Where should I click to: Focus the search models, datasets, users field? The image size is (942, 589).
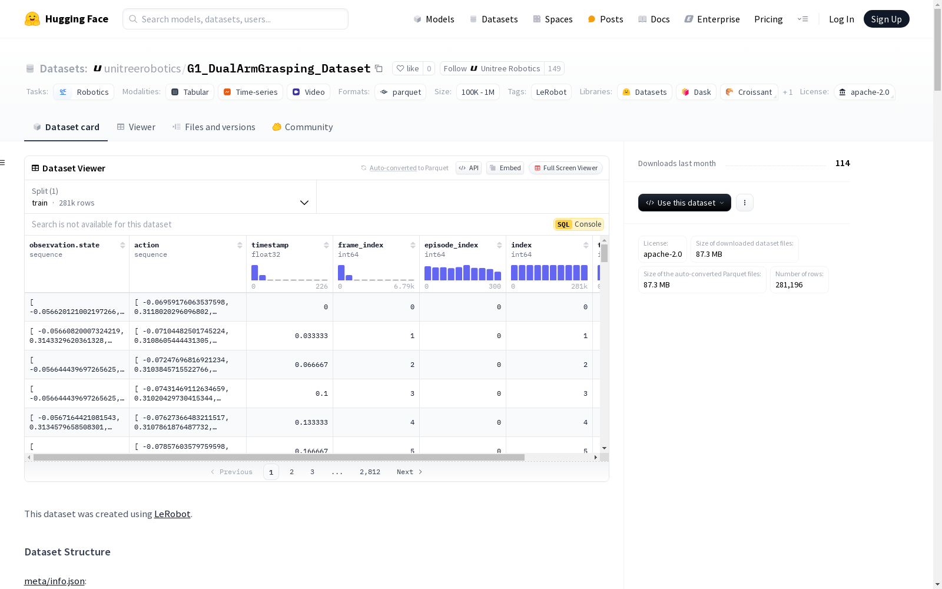click(235, 19)
